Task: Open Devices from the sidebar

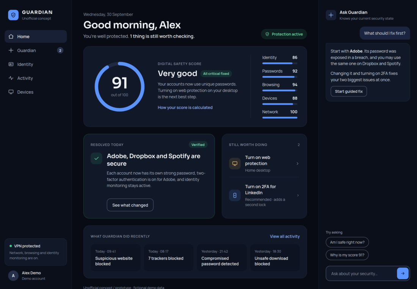Action: pos(36,92)
